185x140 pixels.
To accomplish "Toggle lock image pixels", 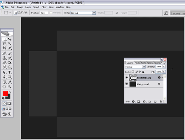I will pos(137,72).
